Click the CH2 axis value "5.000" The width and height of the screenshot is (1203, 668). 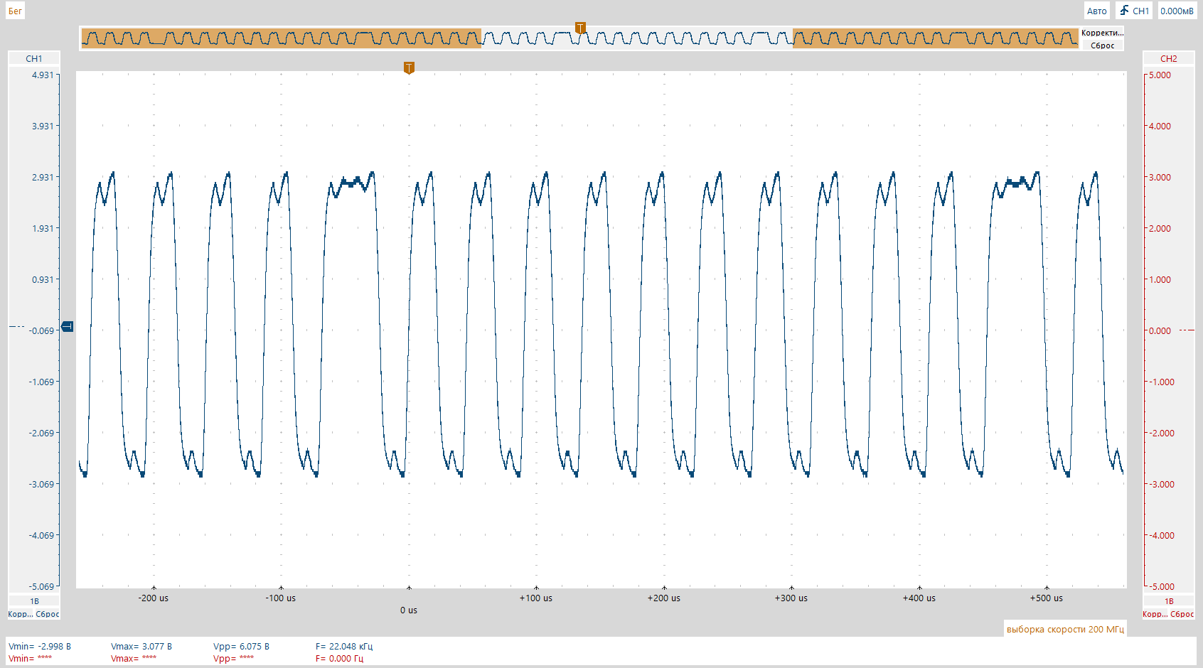tap(1160, 75)
